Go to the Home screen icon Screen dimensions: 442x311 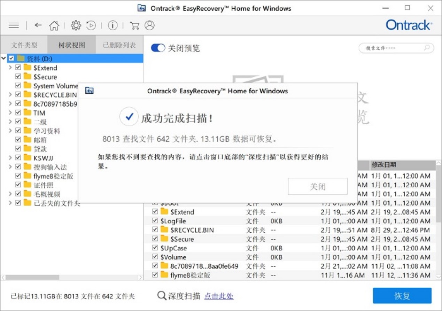[54, 25]
